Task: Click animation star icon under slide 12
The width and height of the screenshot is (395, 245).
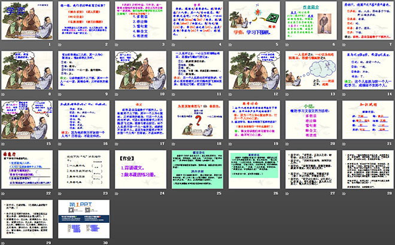Action: pyautogui.click(x=230, y=94)
